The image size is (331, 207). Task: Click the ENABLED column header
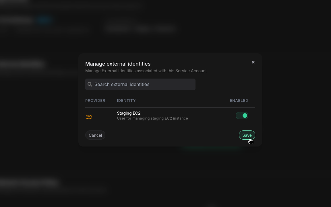[239, 100]
